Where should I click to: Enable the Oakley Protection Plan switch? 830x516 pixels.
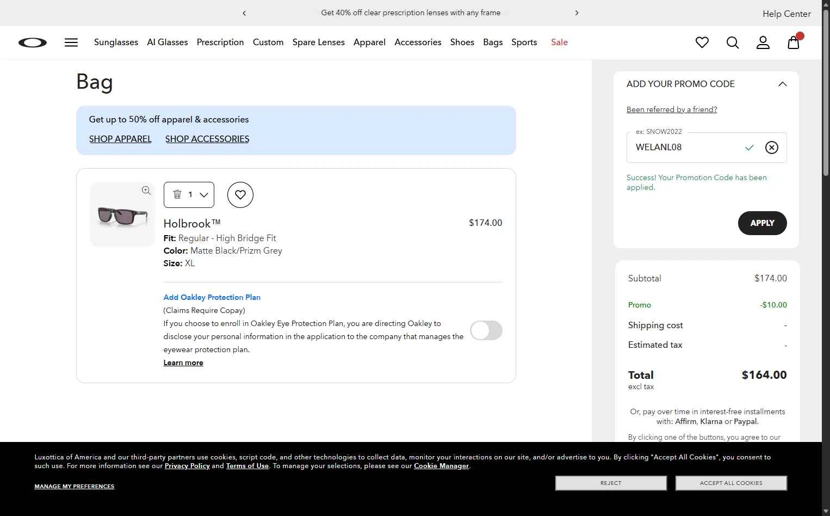[x=486, y=330]
